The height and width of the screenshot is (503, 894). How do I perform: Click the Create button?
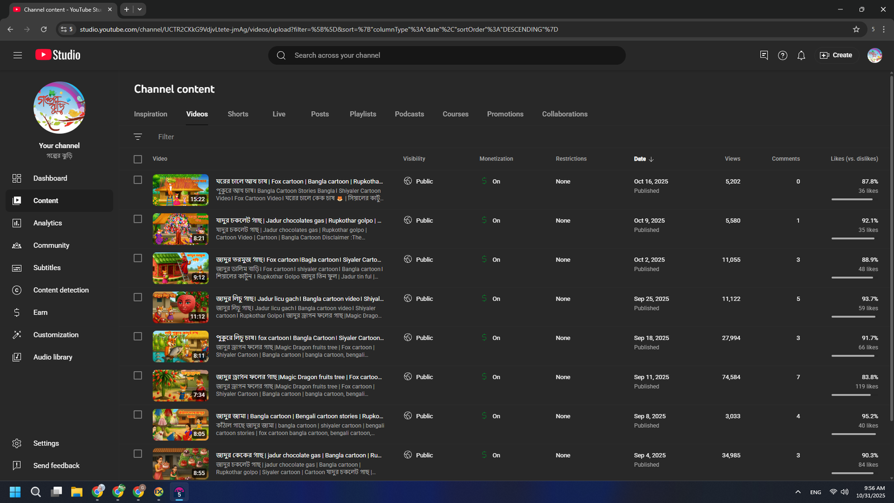click(836, 55)
